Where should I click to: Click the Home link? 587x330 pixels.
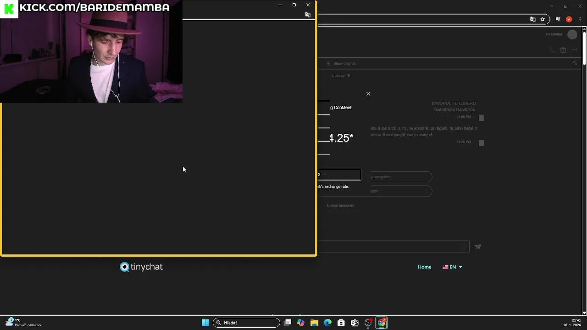pos(425,267)
